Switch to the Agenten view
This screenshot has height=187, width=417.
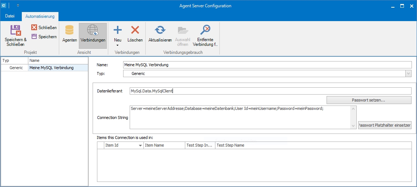click(69, 30)
